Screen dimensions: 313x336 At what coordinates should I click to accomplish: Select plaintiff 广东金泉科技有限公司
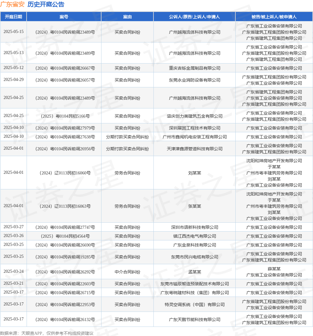pos(194,245)
